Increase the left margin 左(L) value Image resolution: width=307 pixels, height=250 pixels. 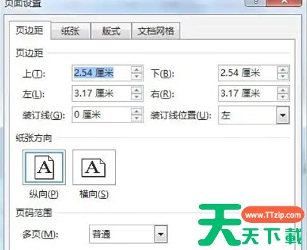(x=137, y=90)
